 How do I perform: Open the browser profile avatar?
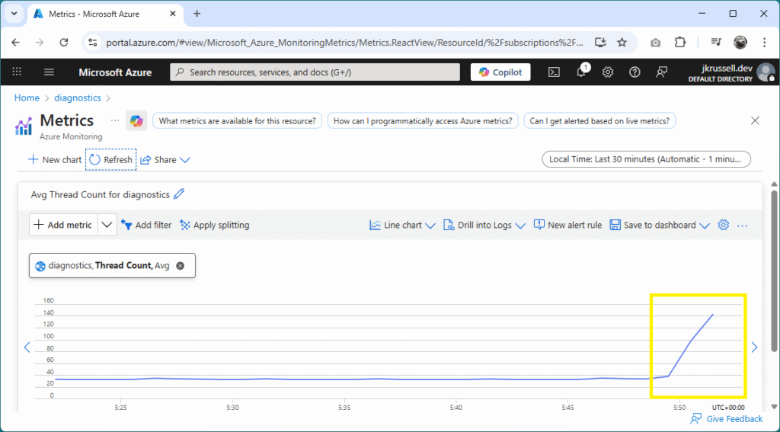click(740, 43)
